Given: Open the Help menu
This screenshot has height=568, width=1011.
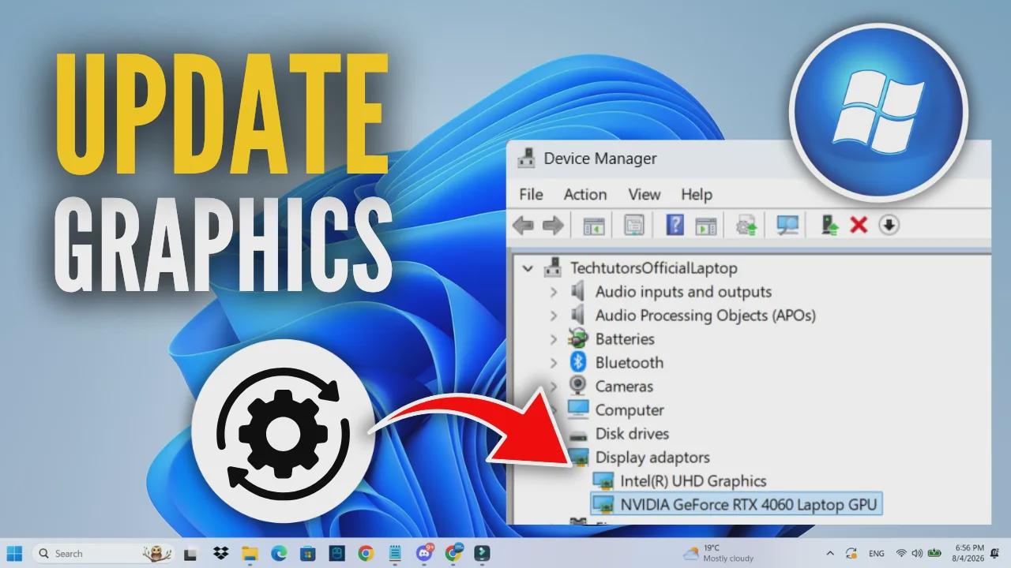Looking at the screenshot, I should click(x=697, y=194).
